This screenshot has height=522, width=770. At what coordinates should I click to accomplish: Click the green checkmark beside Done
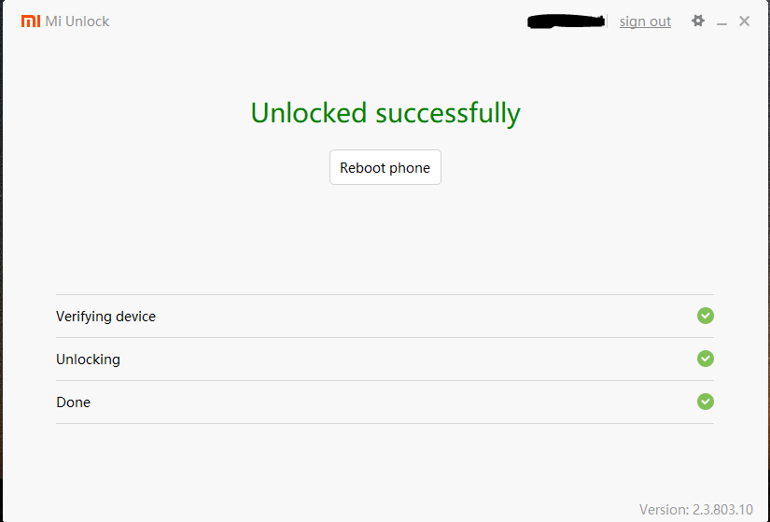click(706, 402)
